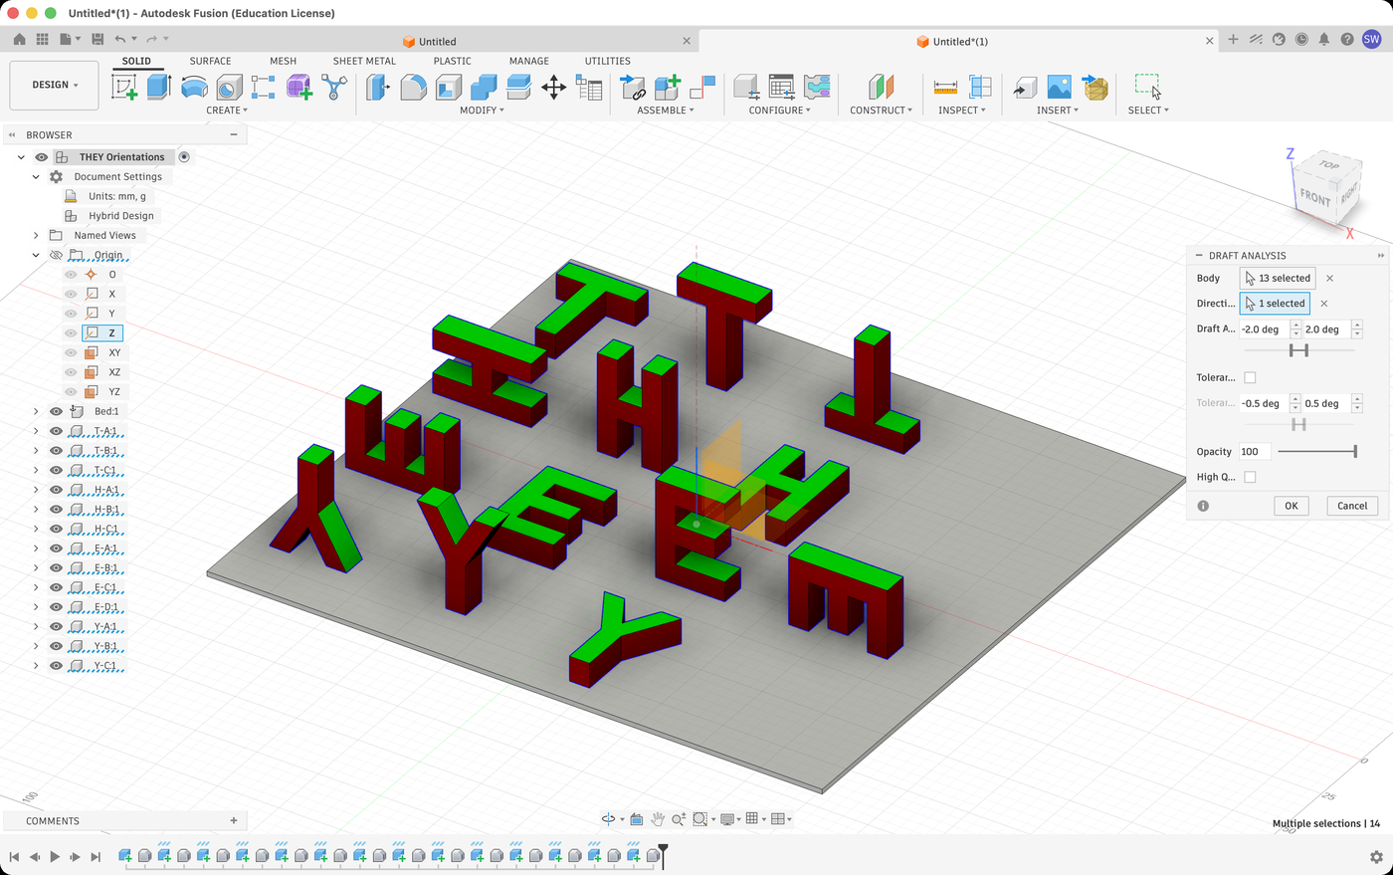Click the ViewCube FRONT face
Image resolution: width=1393 pixels, height=875 pixels.
tap(1314, 197)
